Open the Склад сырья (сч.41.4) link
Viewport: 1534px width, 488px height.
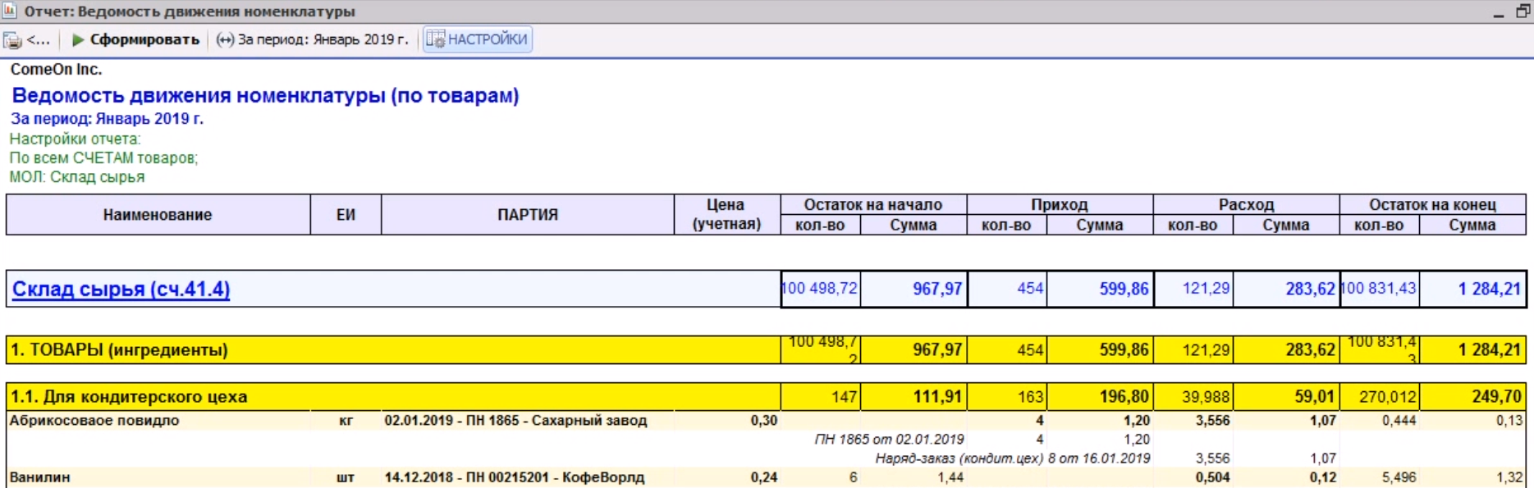click(121, 289)
